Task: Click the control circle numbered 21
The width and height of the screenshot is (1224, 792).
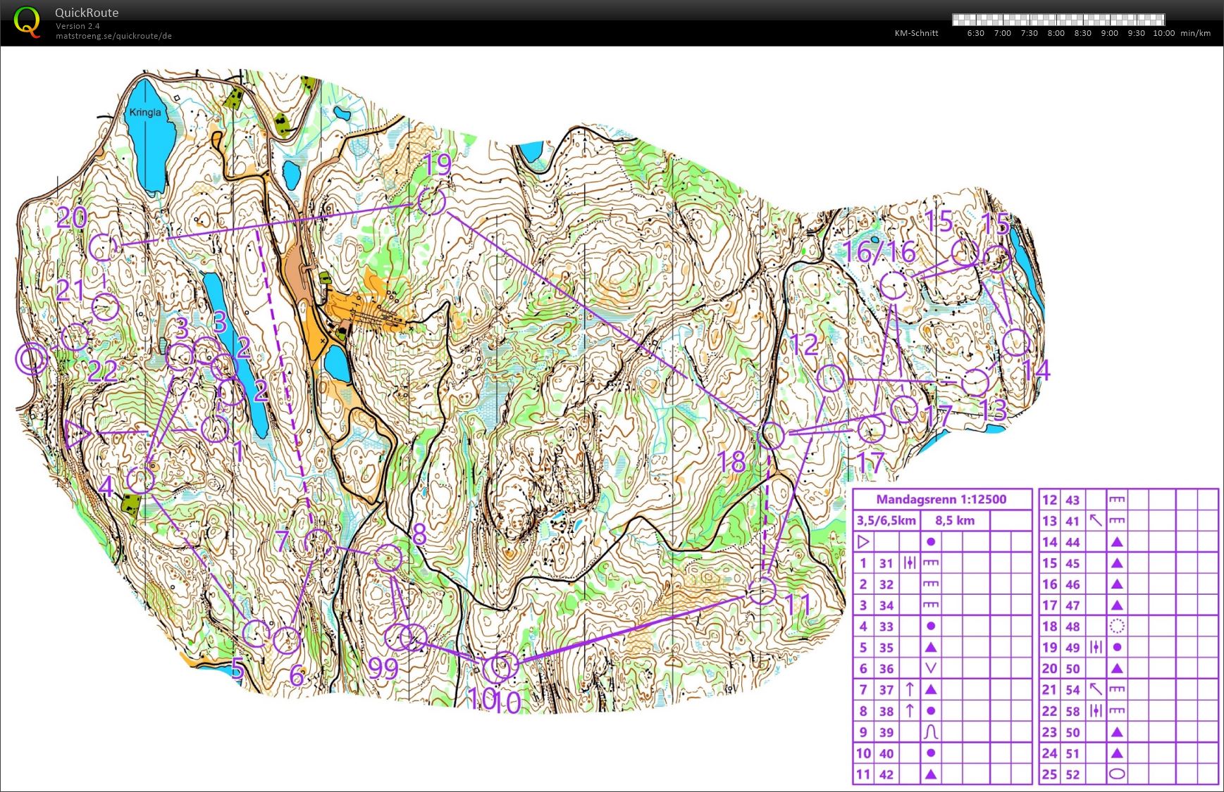Action: (105, 307)
